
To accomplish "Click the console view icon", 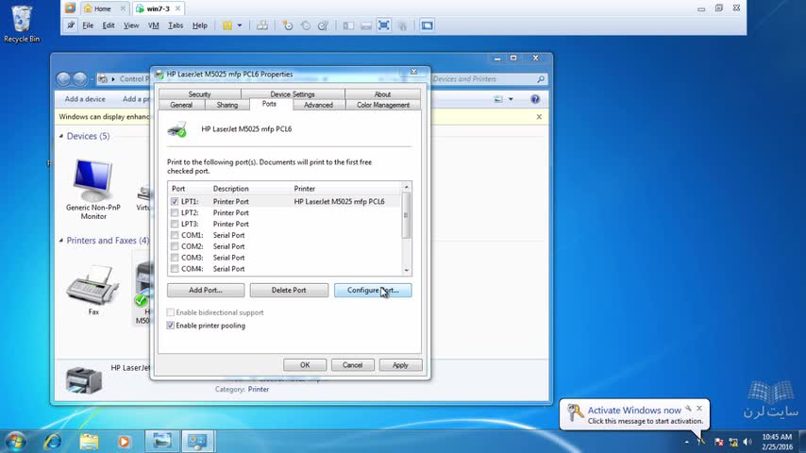I will point(427,25).
